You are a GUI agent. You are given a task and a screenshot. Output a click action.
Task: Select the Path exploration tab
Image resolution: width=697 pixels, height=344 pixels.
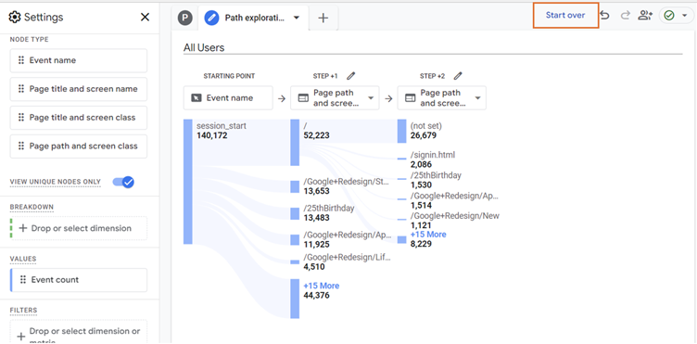click(x=253, y=18)
